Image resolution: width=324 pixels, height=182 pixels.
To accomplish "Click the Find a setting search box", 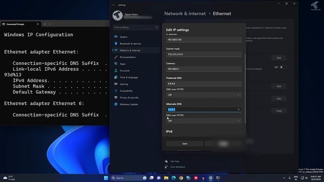I will coord(136,27).
